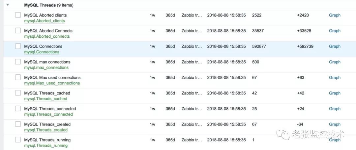This screenshot has height=150, width=356.
Task: Click the change value +33528
Action: tap(304, 31)
